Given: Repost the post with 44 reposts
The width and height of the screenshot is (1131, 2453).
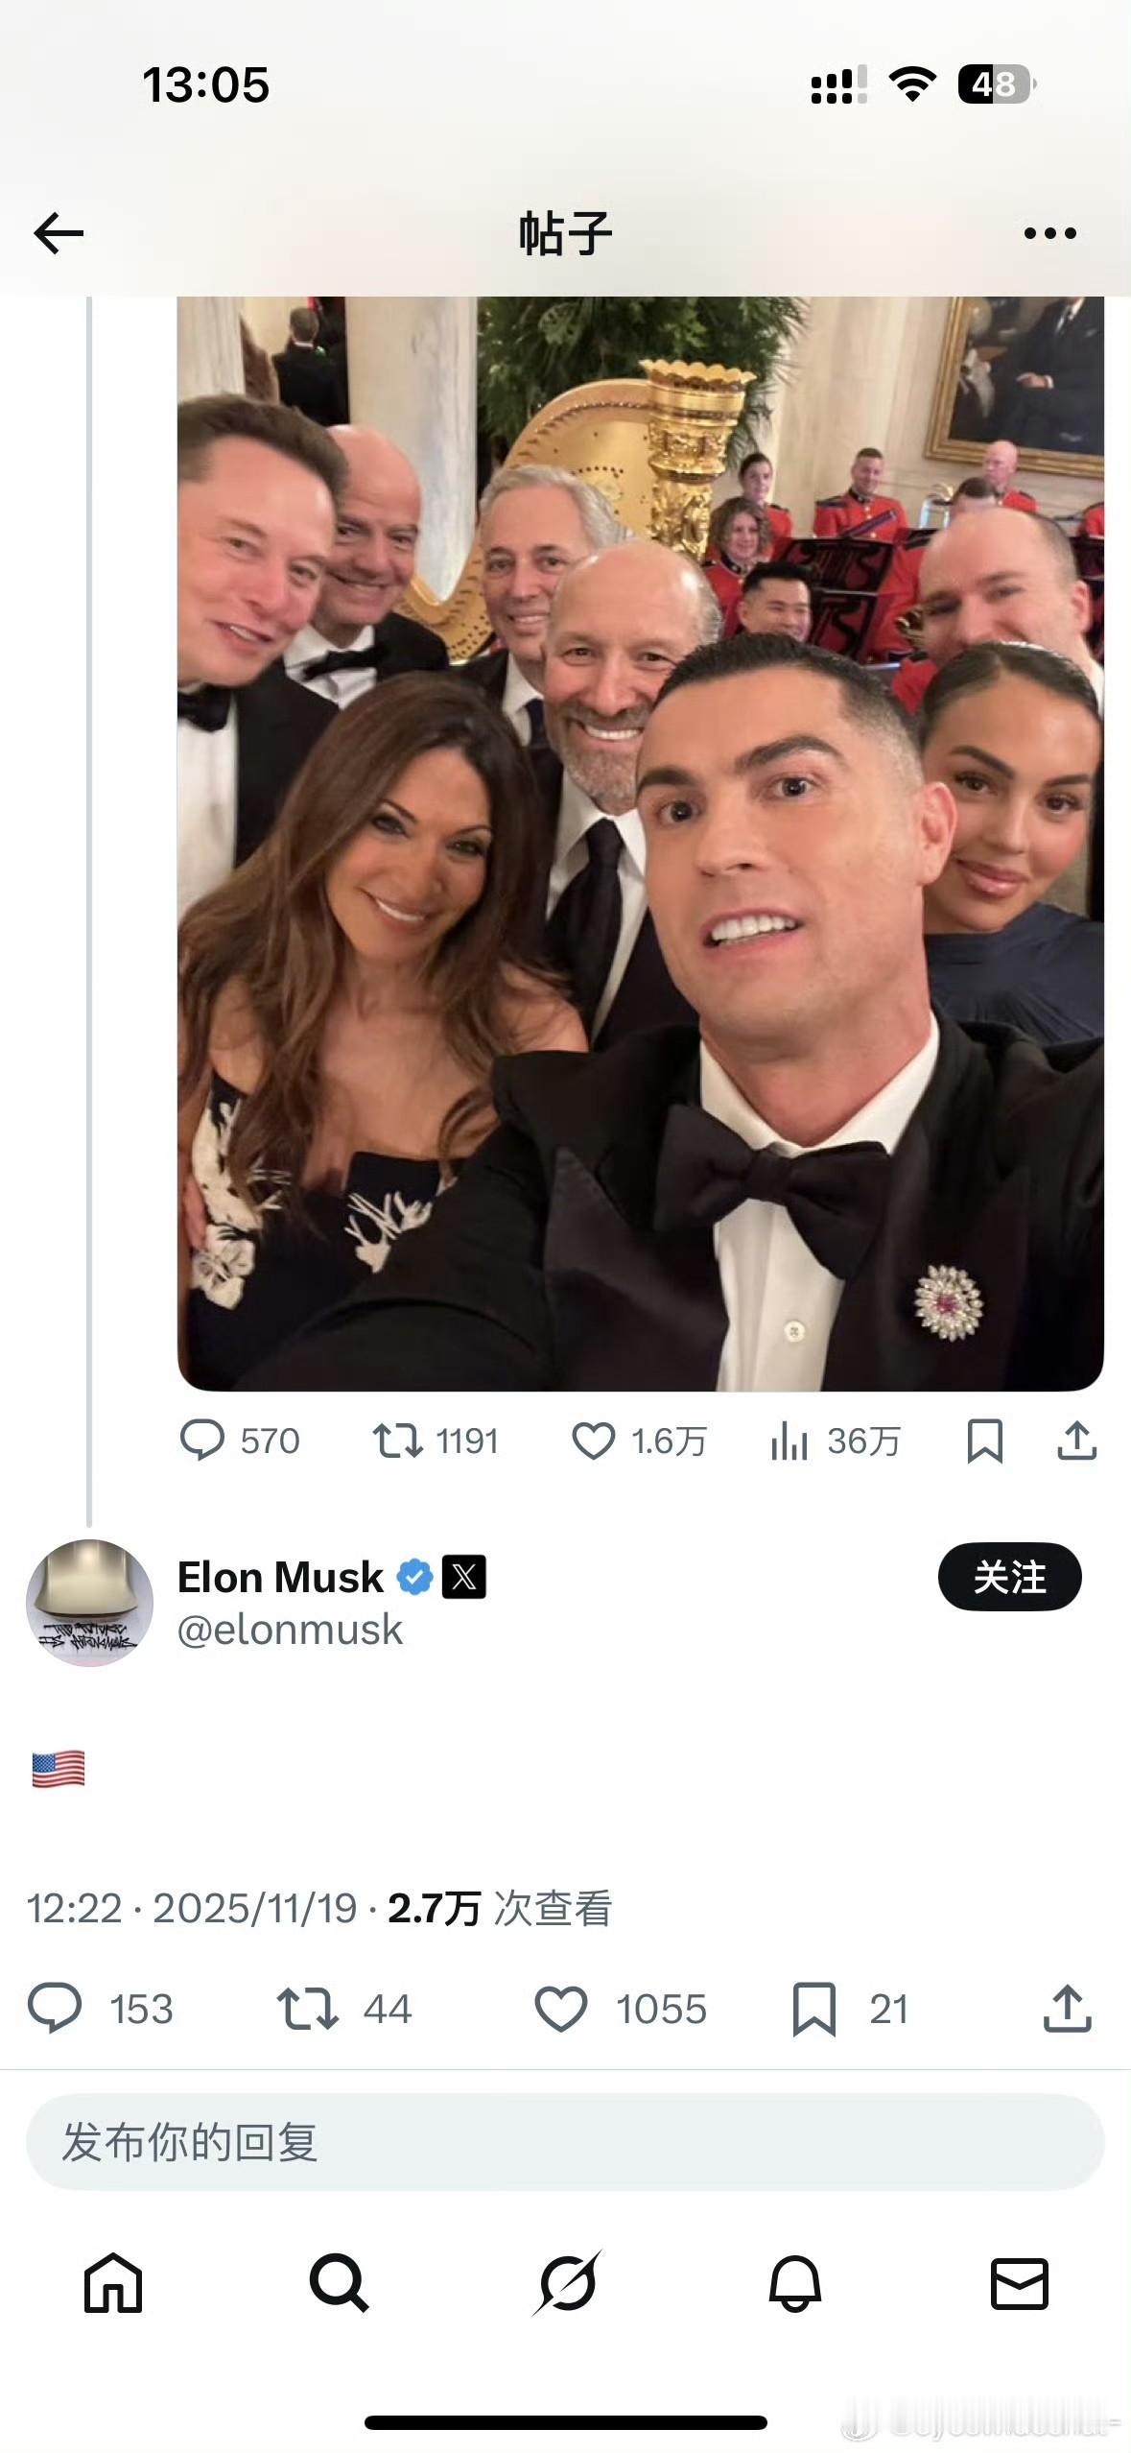Looking at the screenshot, I should pos(308,2009).
